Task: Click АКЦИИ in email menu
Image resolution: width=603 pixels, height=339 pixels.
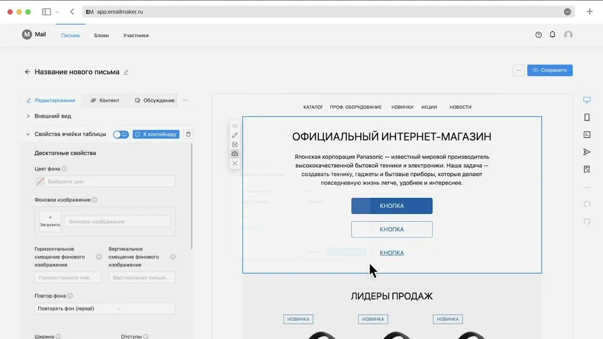Action: [429, 107]
